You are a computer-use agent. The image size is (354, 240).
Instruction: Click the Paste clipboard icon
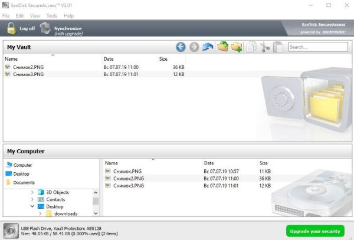coord(278,47)
